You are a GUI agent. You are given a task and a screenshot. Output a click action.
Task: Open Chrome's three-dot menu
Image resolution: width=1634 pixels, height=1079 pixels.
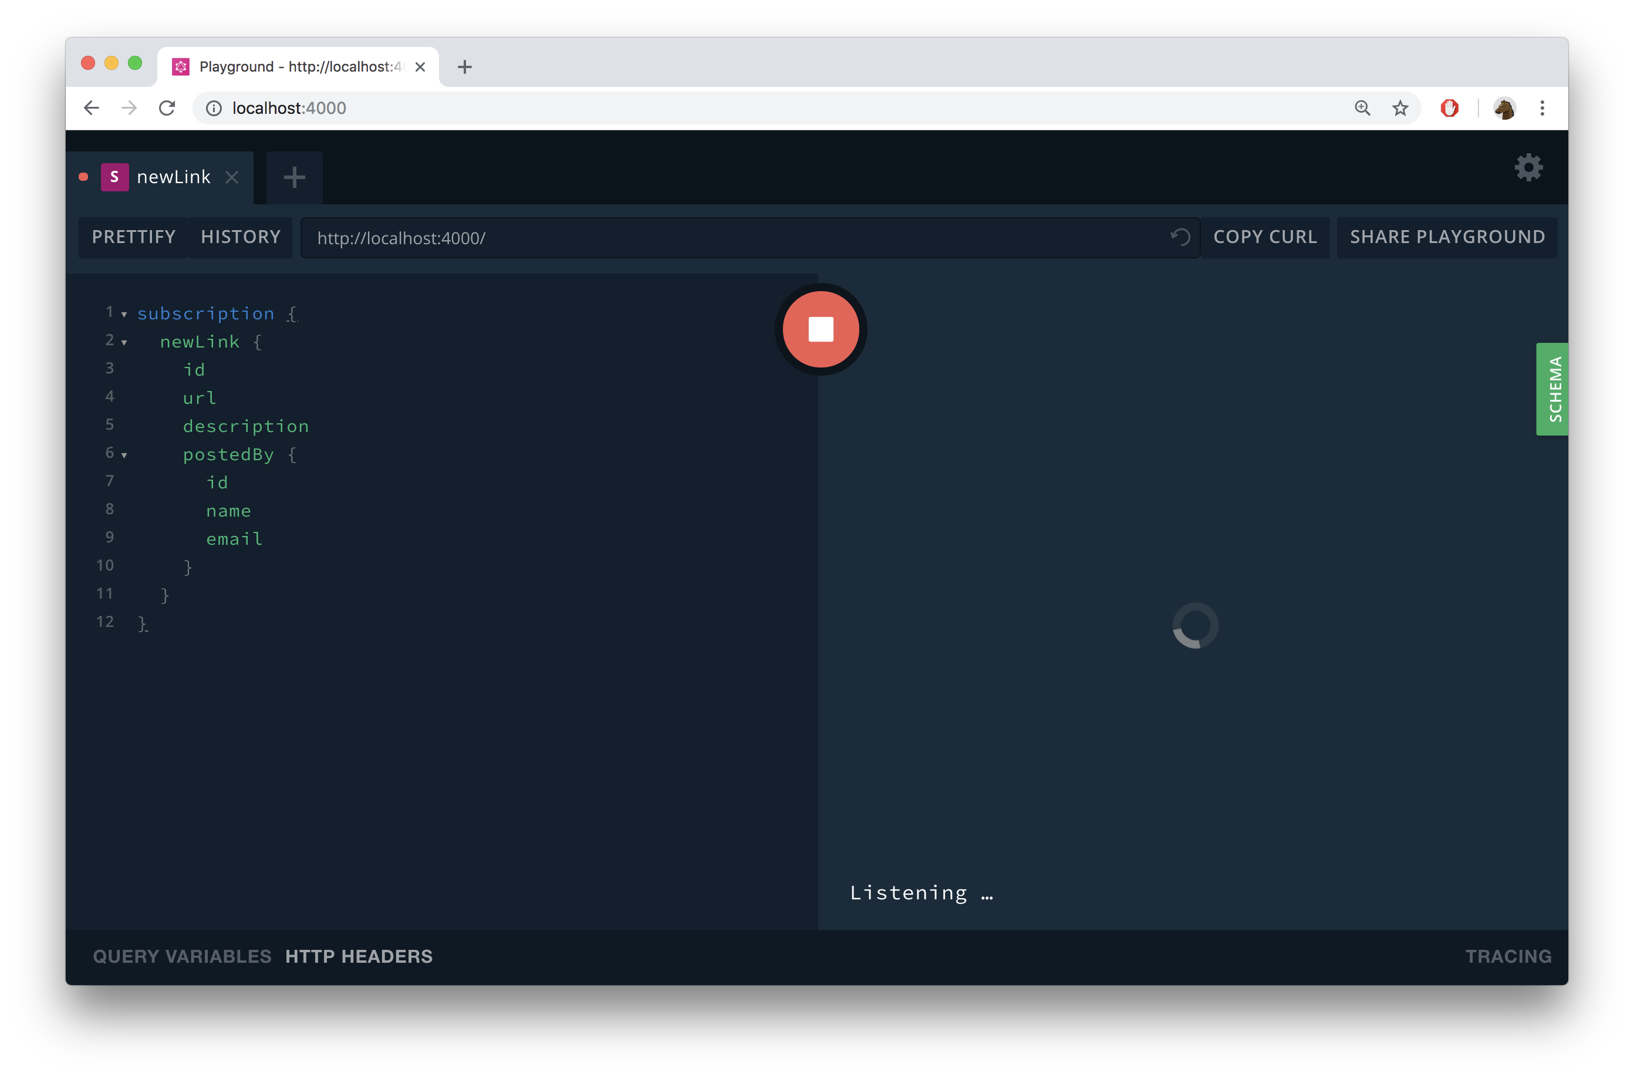[1542, 108]
